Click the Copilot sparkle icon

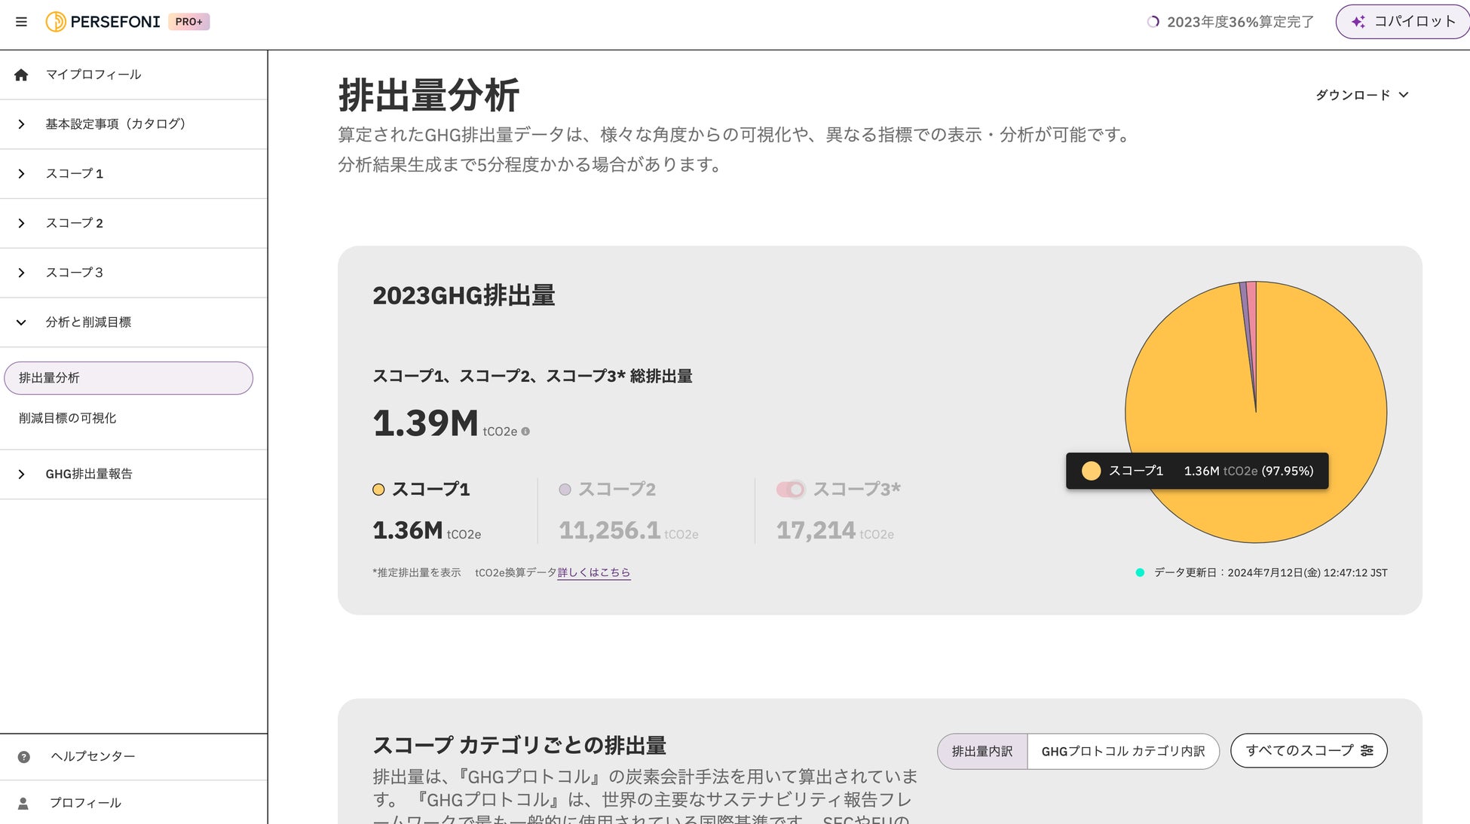tap(1358, 22)
